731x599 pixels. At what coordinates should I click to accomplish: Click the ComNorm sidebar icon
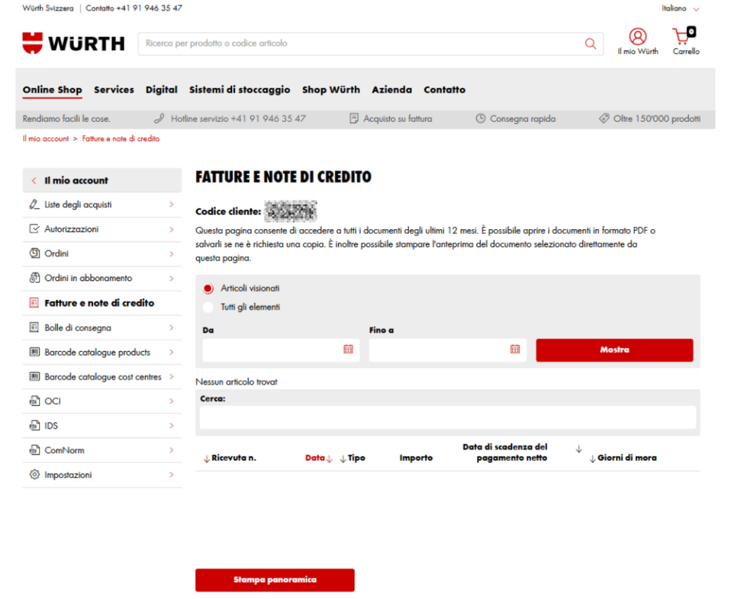coord(34,450)
